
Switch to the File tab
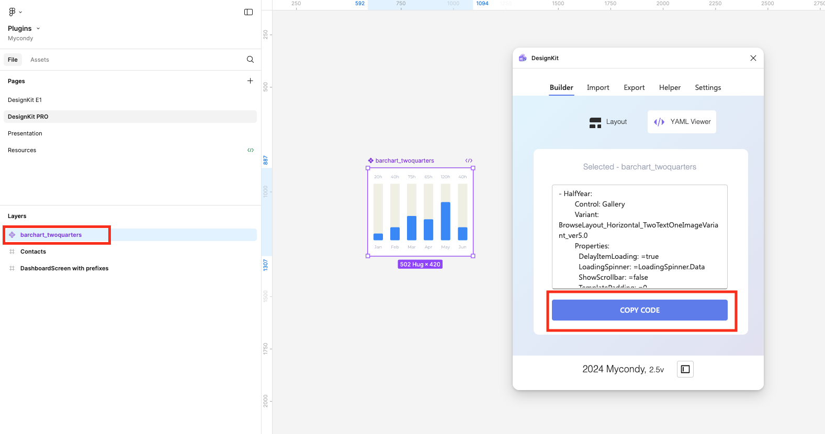tap(13, 60)
